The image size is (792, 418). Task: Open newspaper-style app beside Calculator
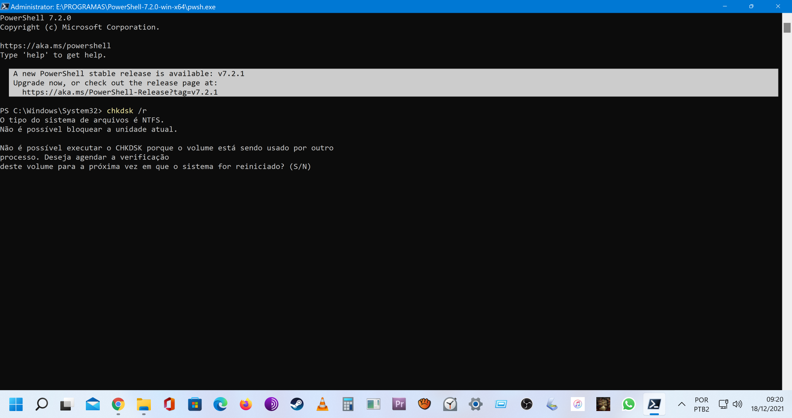point(373,404)
